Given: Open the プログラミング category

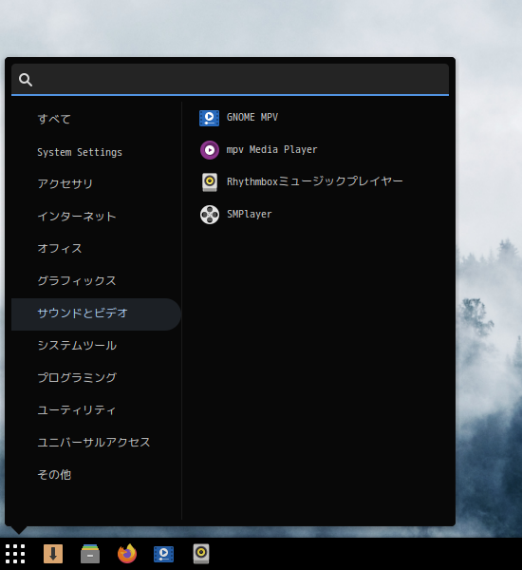Looking at the screenshot, I should coord(77,378).
